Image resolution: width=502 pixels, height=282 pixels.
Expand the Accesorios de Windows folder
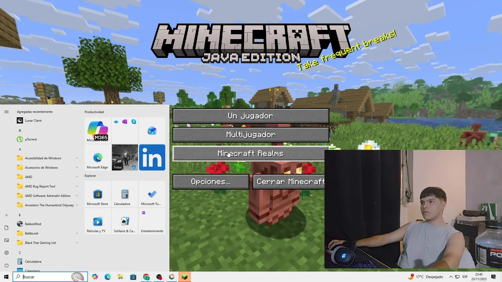(x=47, y=168)
